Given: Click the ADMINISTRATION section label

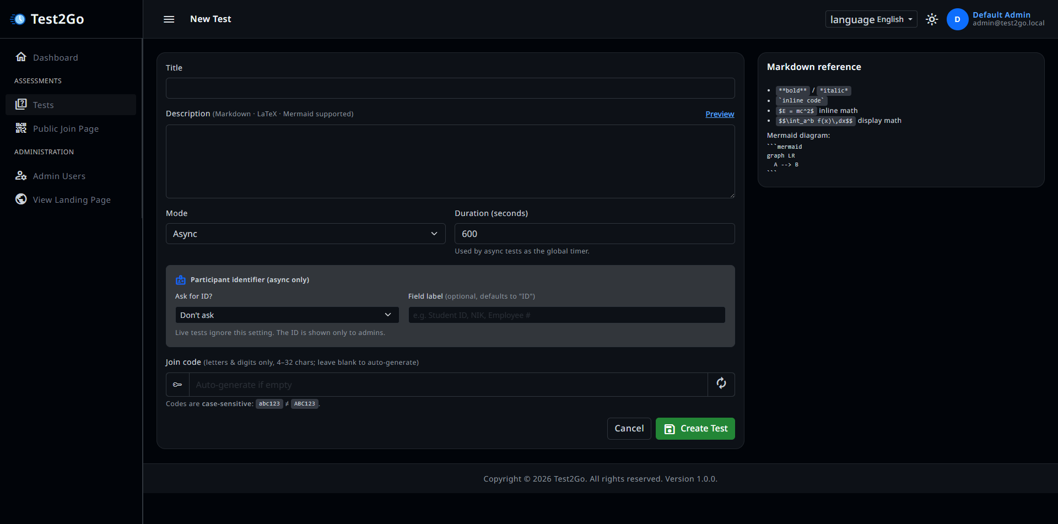Looking at the screenshot, I should point(44,152).
